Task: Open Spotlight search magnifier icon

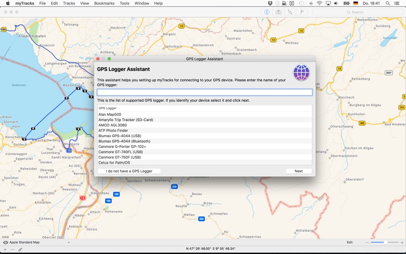Action: pyautogui.click(x=388, y=4)
